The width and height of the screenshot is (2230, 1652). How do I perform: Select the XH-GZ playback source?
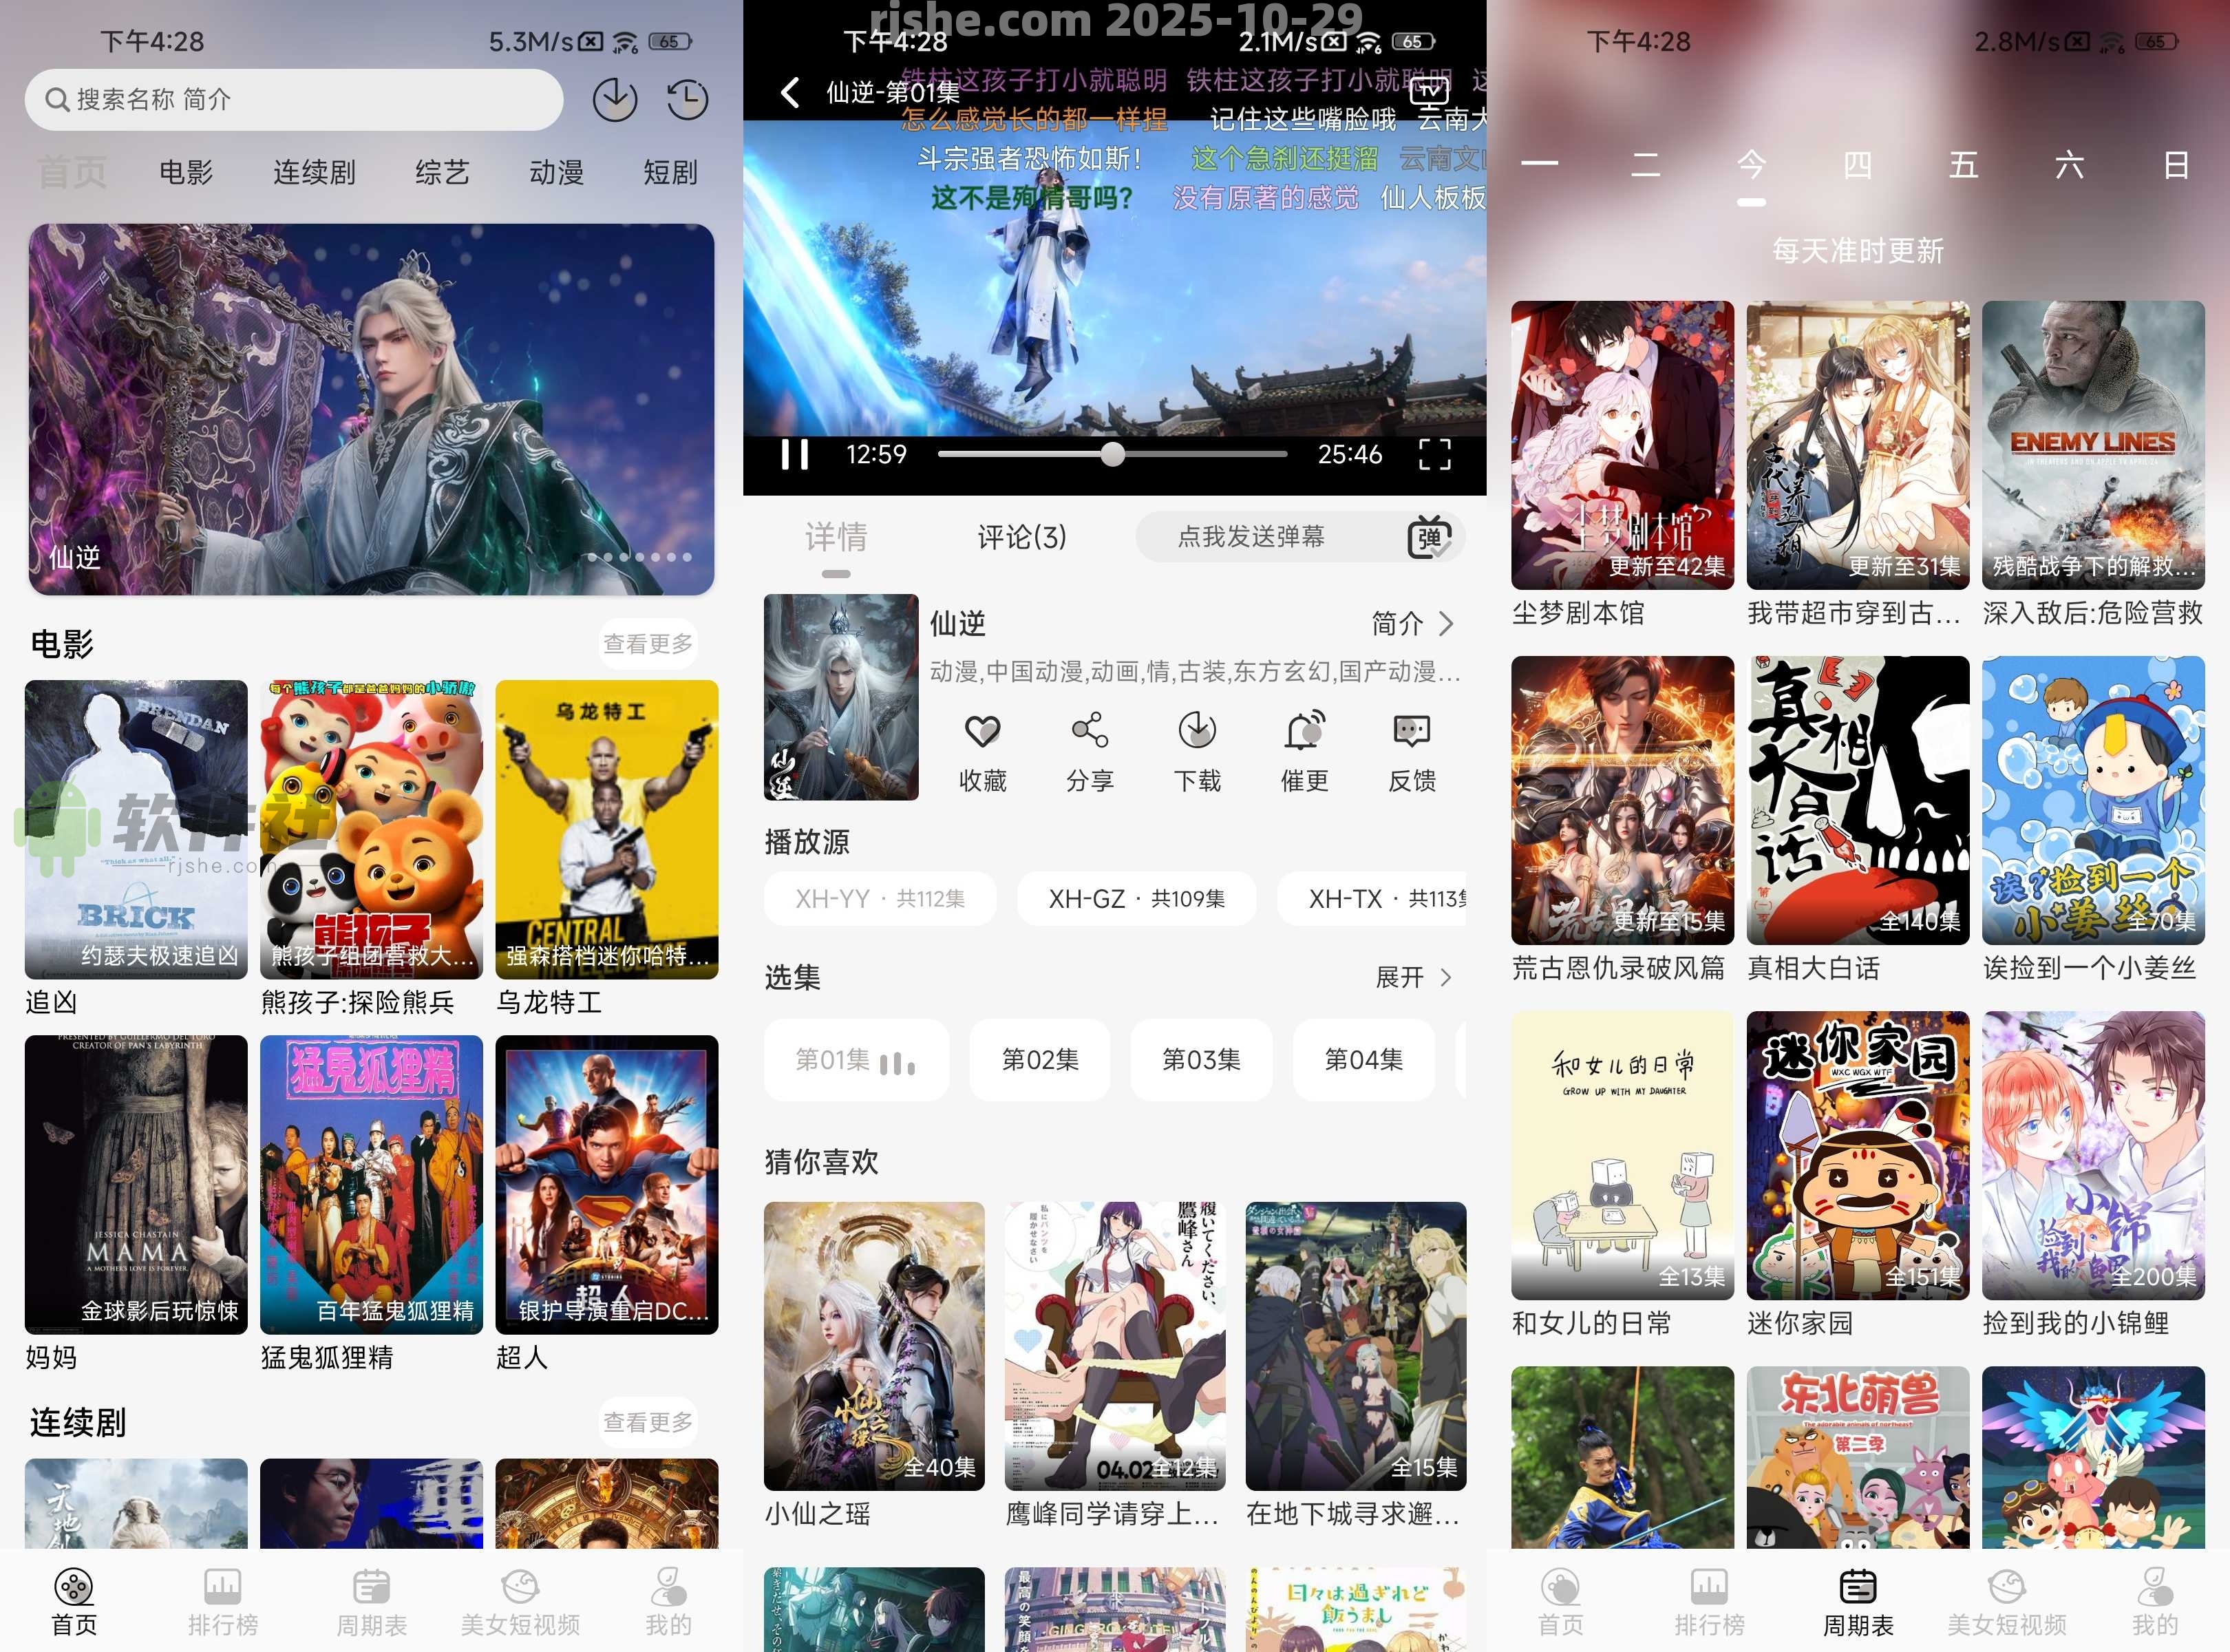1136,898
